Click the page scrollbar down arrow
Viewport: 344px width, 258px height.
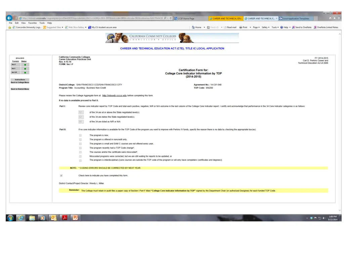coord(340,210)
